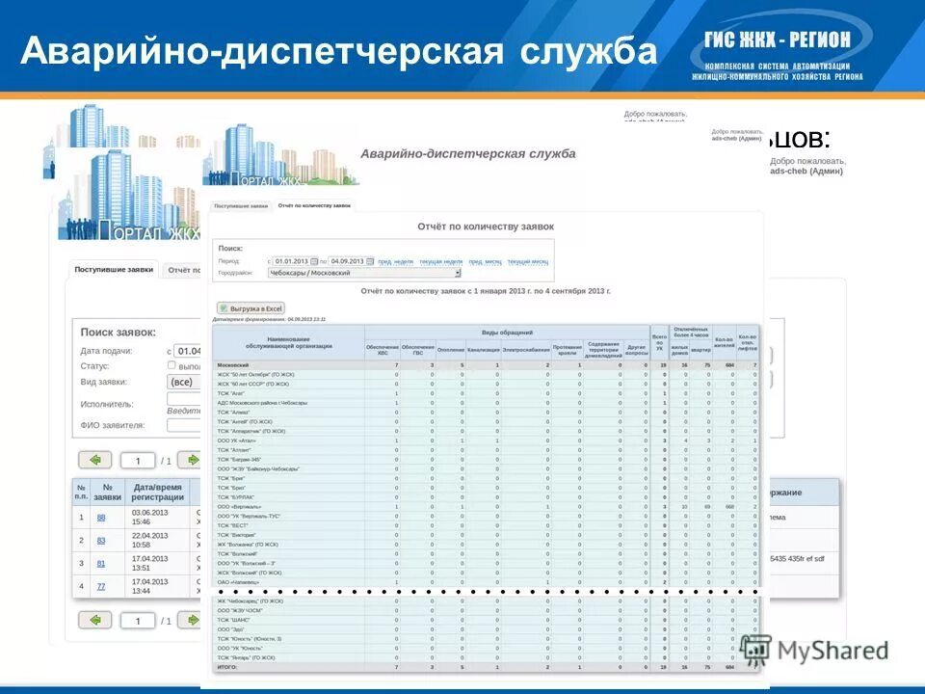Click in start date field 01.01.2013
This screenshot has width=925, height=694.
pos(291,261)
